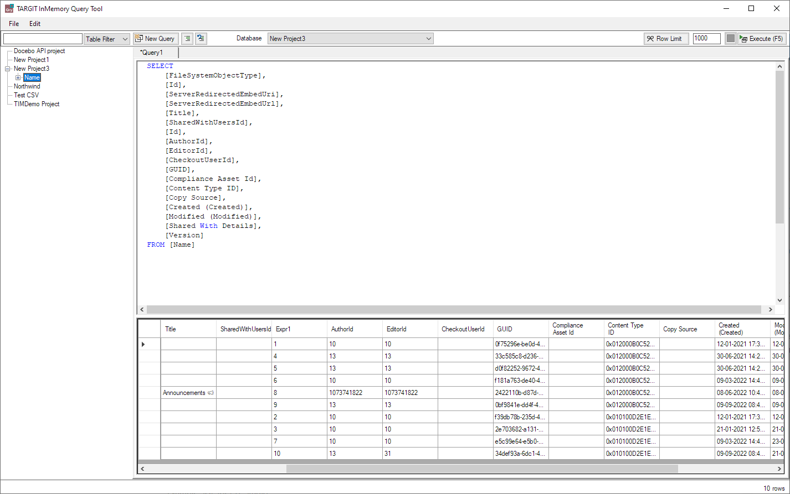Viewport: 790px width, 494px height.
Task: Click the Row Limit button
Action: pos(666,39)
